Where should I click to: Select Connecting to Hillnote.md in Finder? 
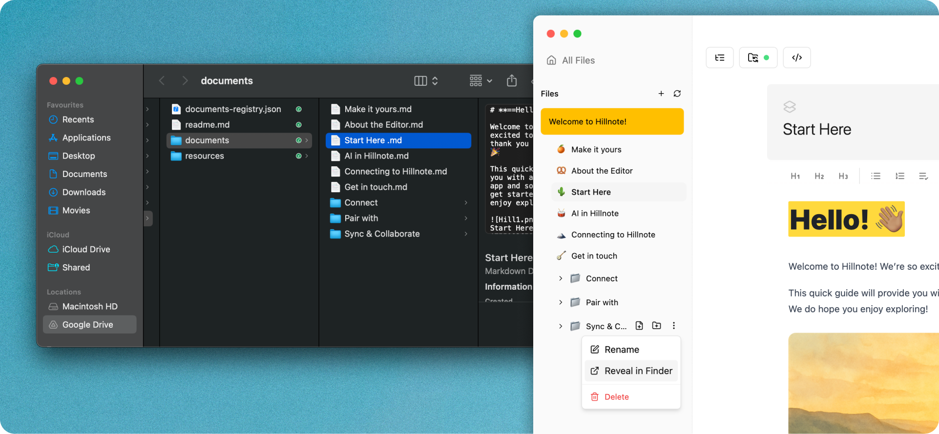tap(398, 172)
